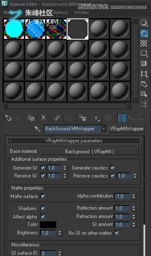Screen dimensions: 151x256
Task: Toggle checkered Background icon in side toolbar
Action: point(144,43)
